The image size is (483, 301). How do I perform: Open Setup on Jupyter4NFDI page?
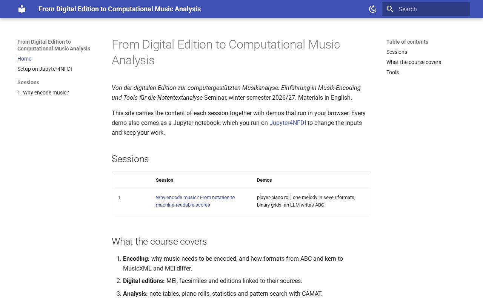click(x=45, y=69)
